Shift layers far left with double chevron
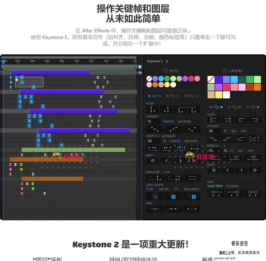This screenshot has height=261, width=266. (x=214, y=170)
